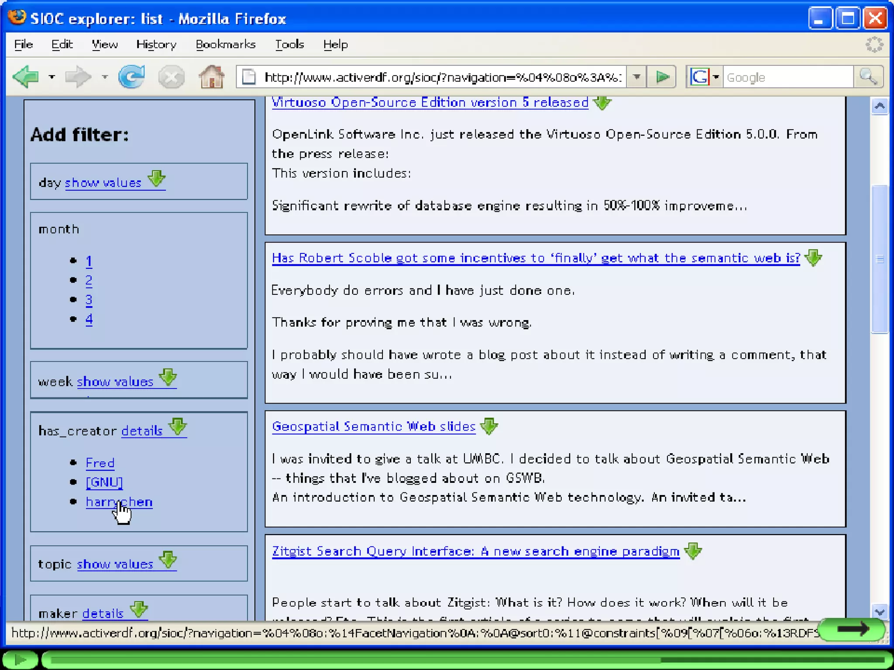Viewport: 894px width, 670px height.
Task: Open the Back history dropdown arrow
Action: click(52, 77)
